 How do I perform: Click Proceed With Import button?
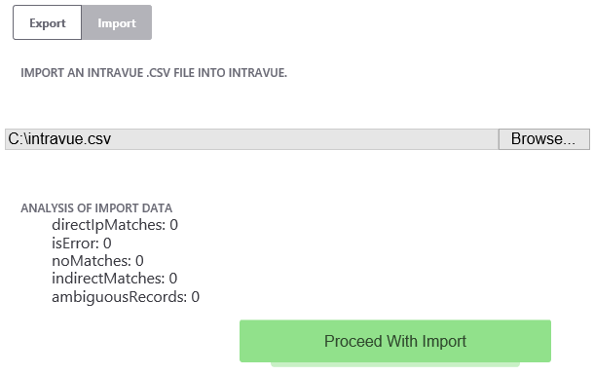395,341
